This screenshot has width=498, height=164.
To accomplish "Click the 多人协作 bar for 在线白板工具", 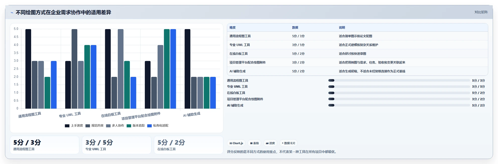I will (x=120, y=69).
